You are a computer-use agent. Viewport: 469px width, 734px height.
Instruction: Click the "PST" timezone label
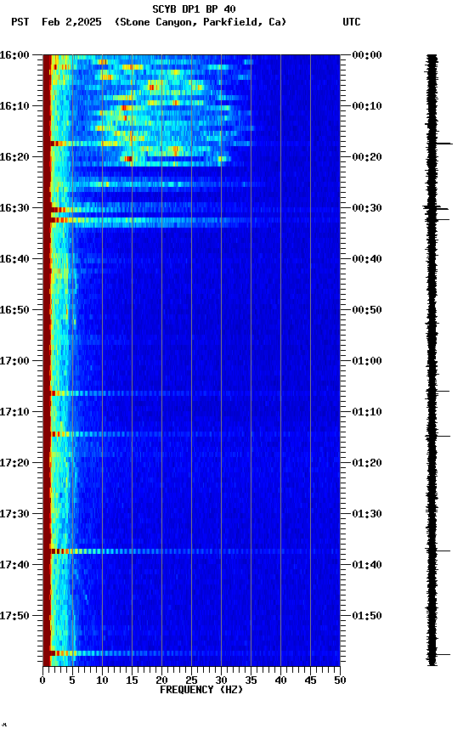coord(20,22)
